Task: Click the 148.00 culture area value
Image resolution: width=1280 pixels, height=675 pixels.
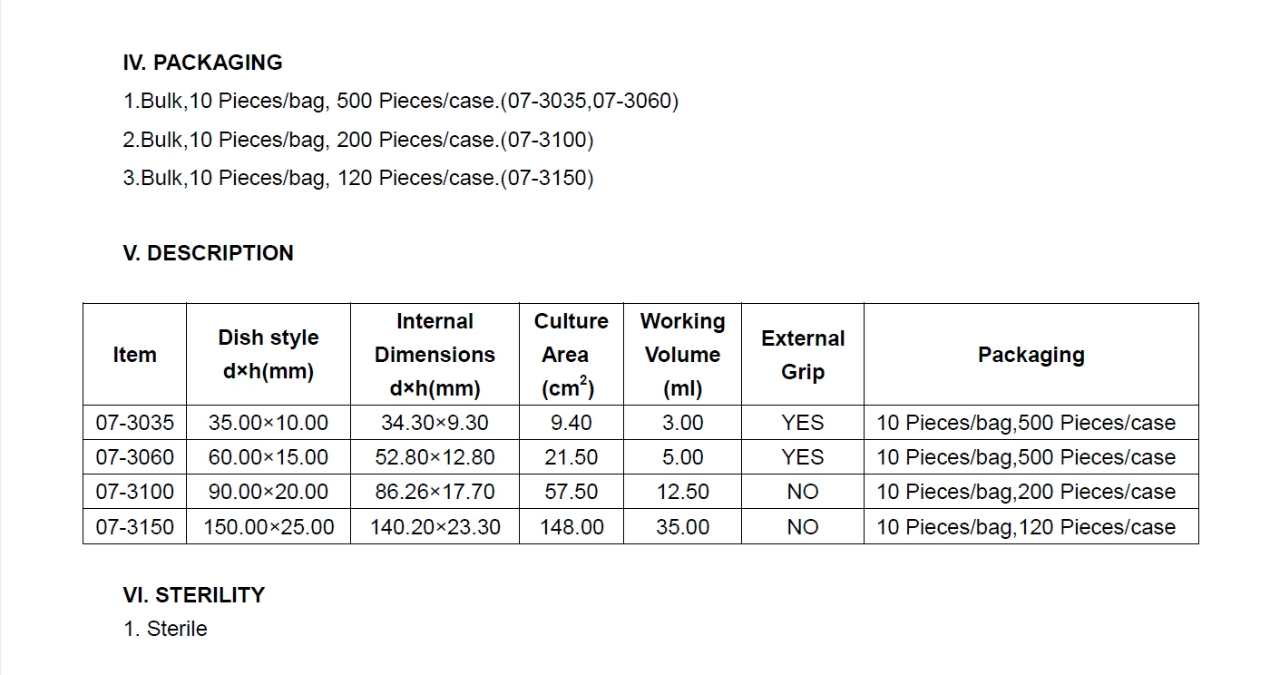Action: coord(572,527)
